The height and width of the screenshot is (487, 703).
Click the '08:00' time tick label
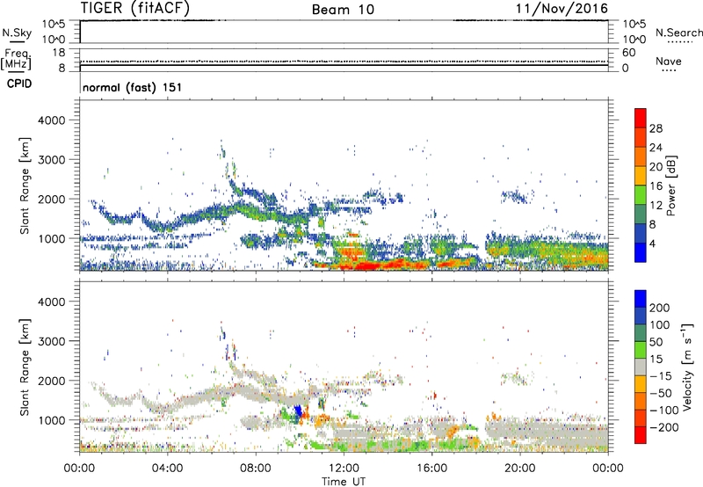tap(256, 469)
